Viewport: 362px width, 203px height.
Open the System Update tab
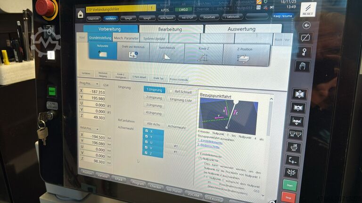(x=154, y=39)
